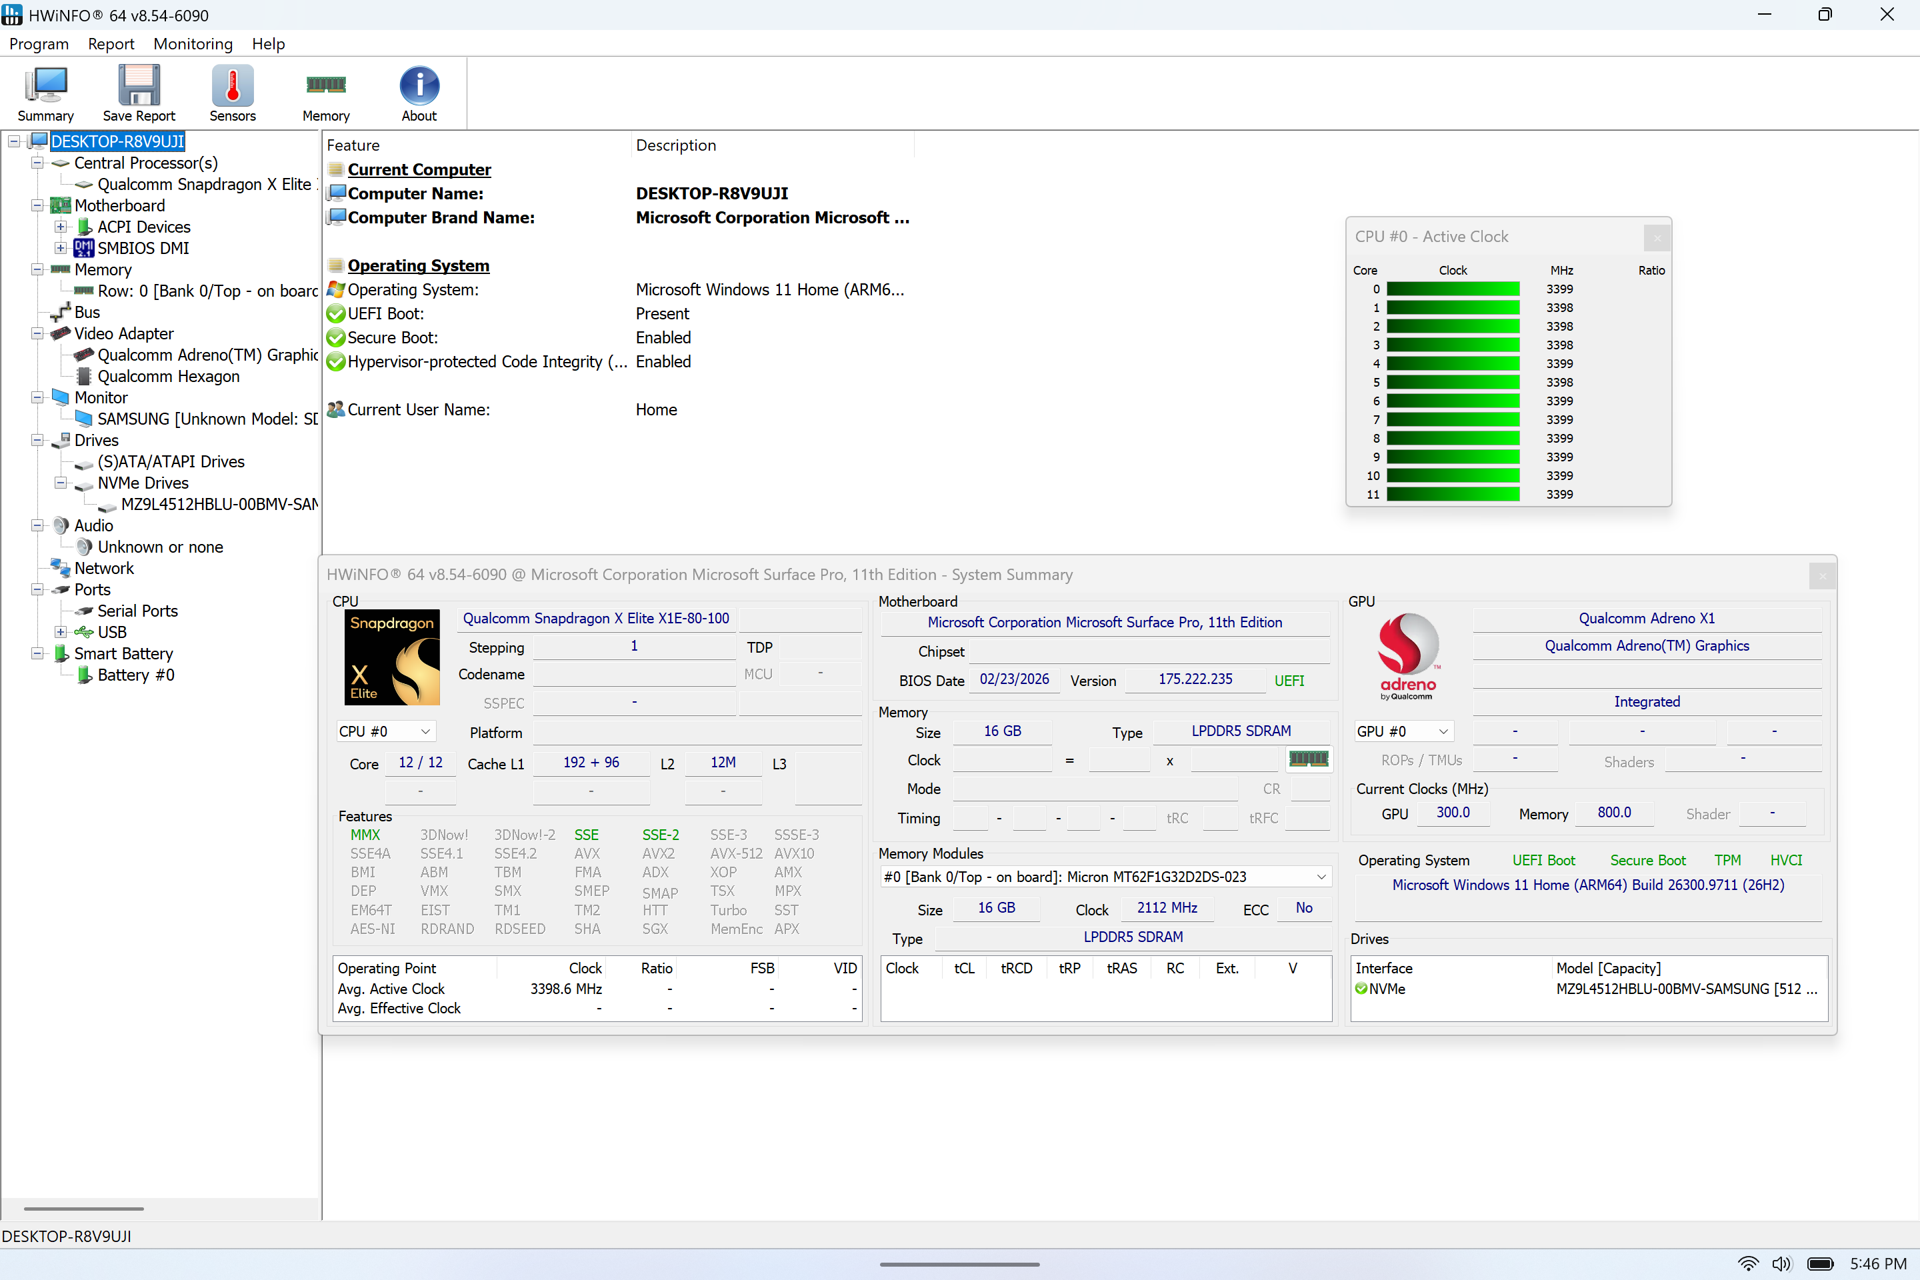The width and height of the screenshot is (1920, 1280).
Task: Expand the ACPI Devices tree node
Action: tap(61, 227)
